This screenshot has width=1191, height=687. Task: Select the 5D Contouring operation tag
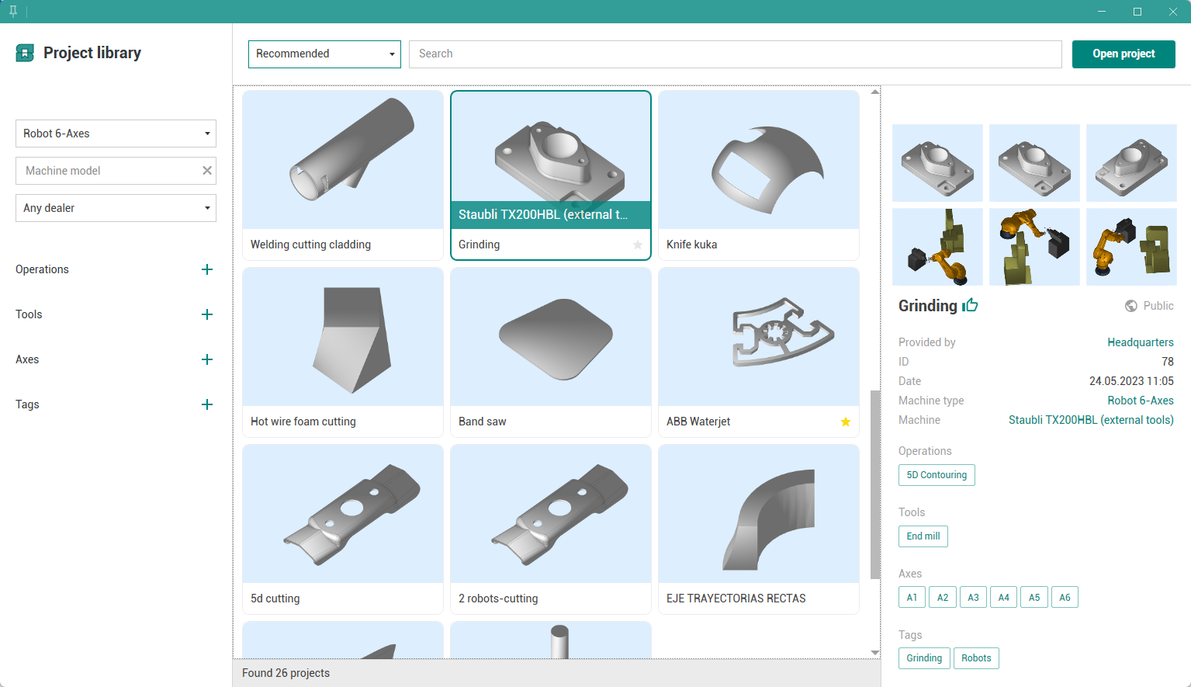pos(937,475)
